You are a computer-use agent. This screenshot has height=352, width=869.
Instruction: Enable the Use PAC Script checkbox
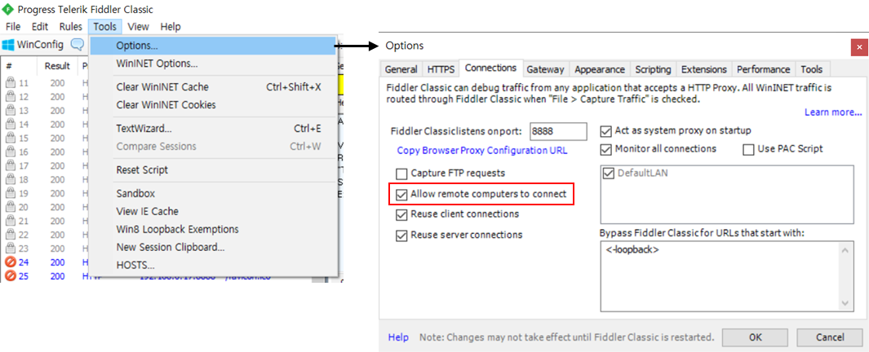point(748,149)
